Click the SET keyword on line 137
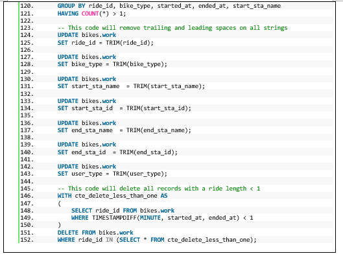This screenshot has height=256, width=343. [x=62, y=130]
